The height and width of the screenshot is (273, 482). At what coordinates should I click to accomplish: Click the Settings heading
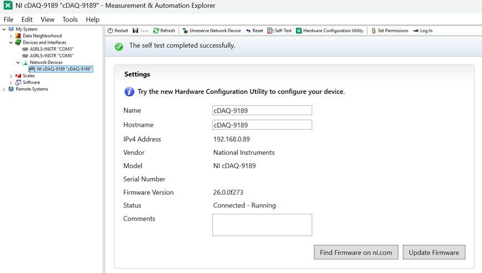coord(137,74)
